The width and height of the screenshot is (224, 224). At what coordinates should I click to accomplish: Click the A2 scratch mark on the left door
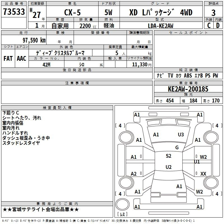coord(134,174)
